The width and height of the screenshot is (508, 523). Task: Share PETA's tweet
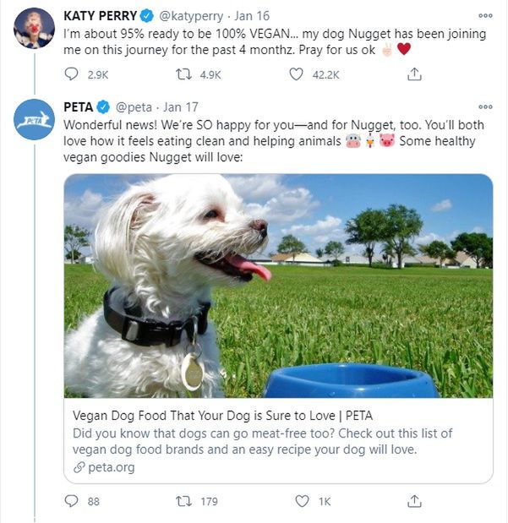click(x=414, y=501)
